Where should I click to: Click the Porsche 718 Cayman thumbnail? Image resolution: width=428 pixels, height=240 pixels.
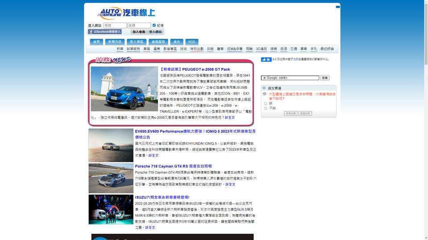coord(111,178)
